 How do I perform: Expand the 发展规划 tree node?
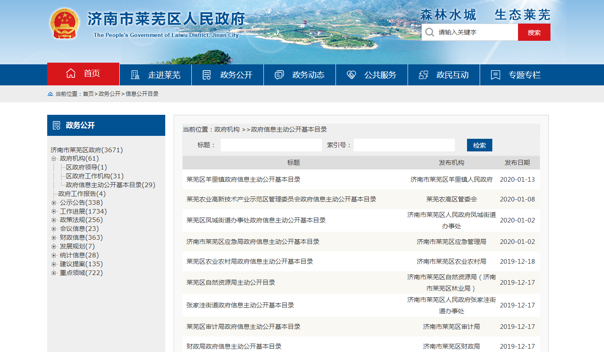point(54,246)
